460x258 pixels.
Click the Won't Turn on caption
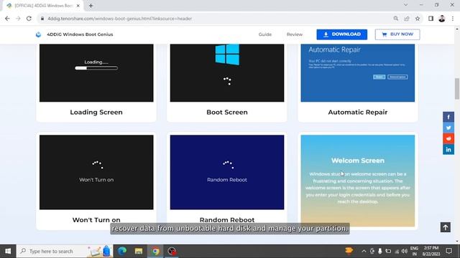click(96, 220)
